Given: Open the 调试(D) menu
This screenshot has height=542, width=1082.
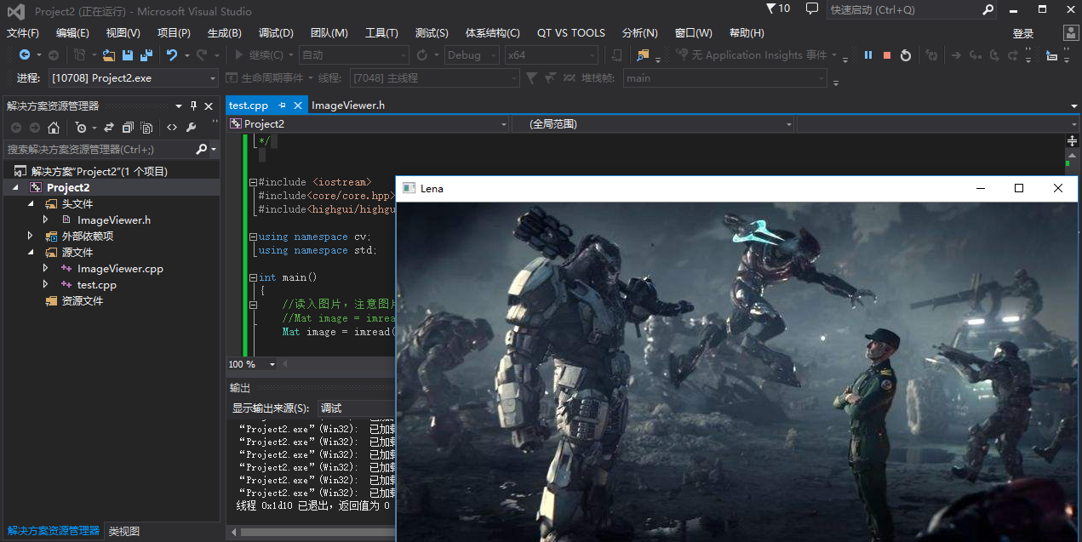Looking at the screenshot, I should (x=276, y=33).
